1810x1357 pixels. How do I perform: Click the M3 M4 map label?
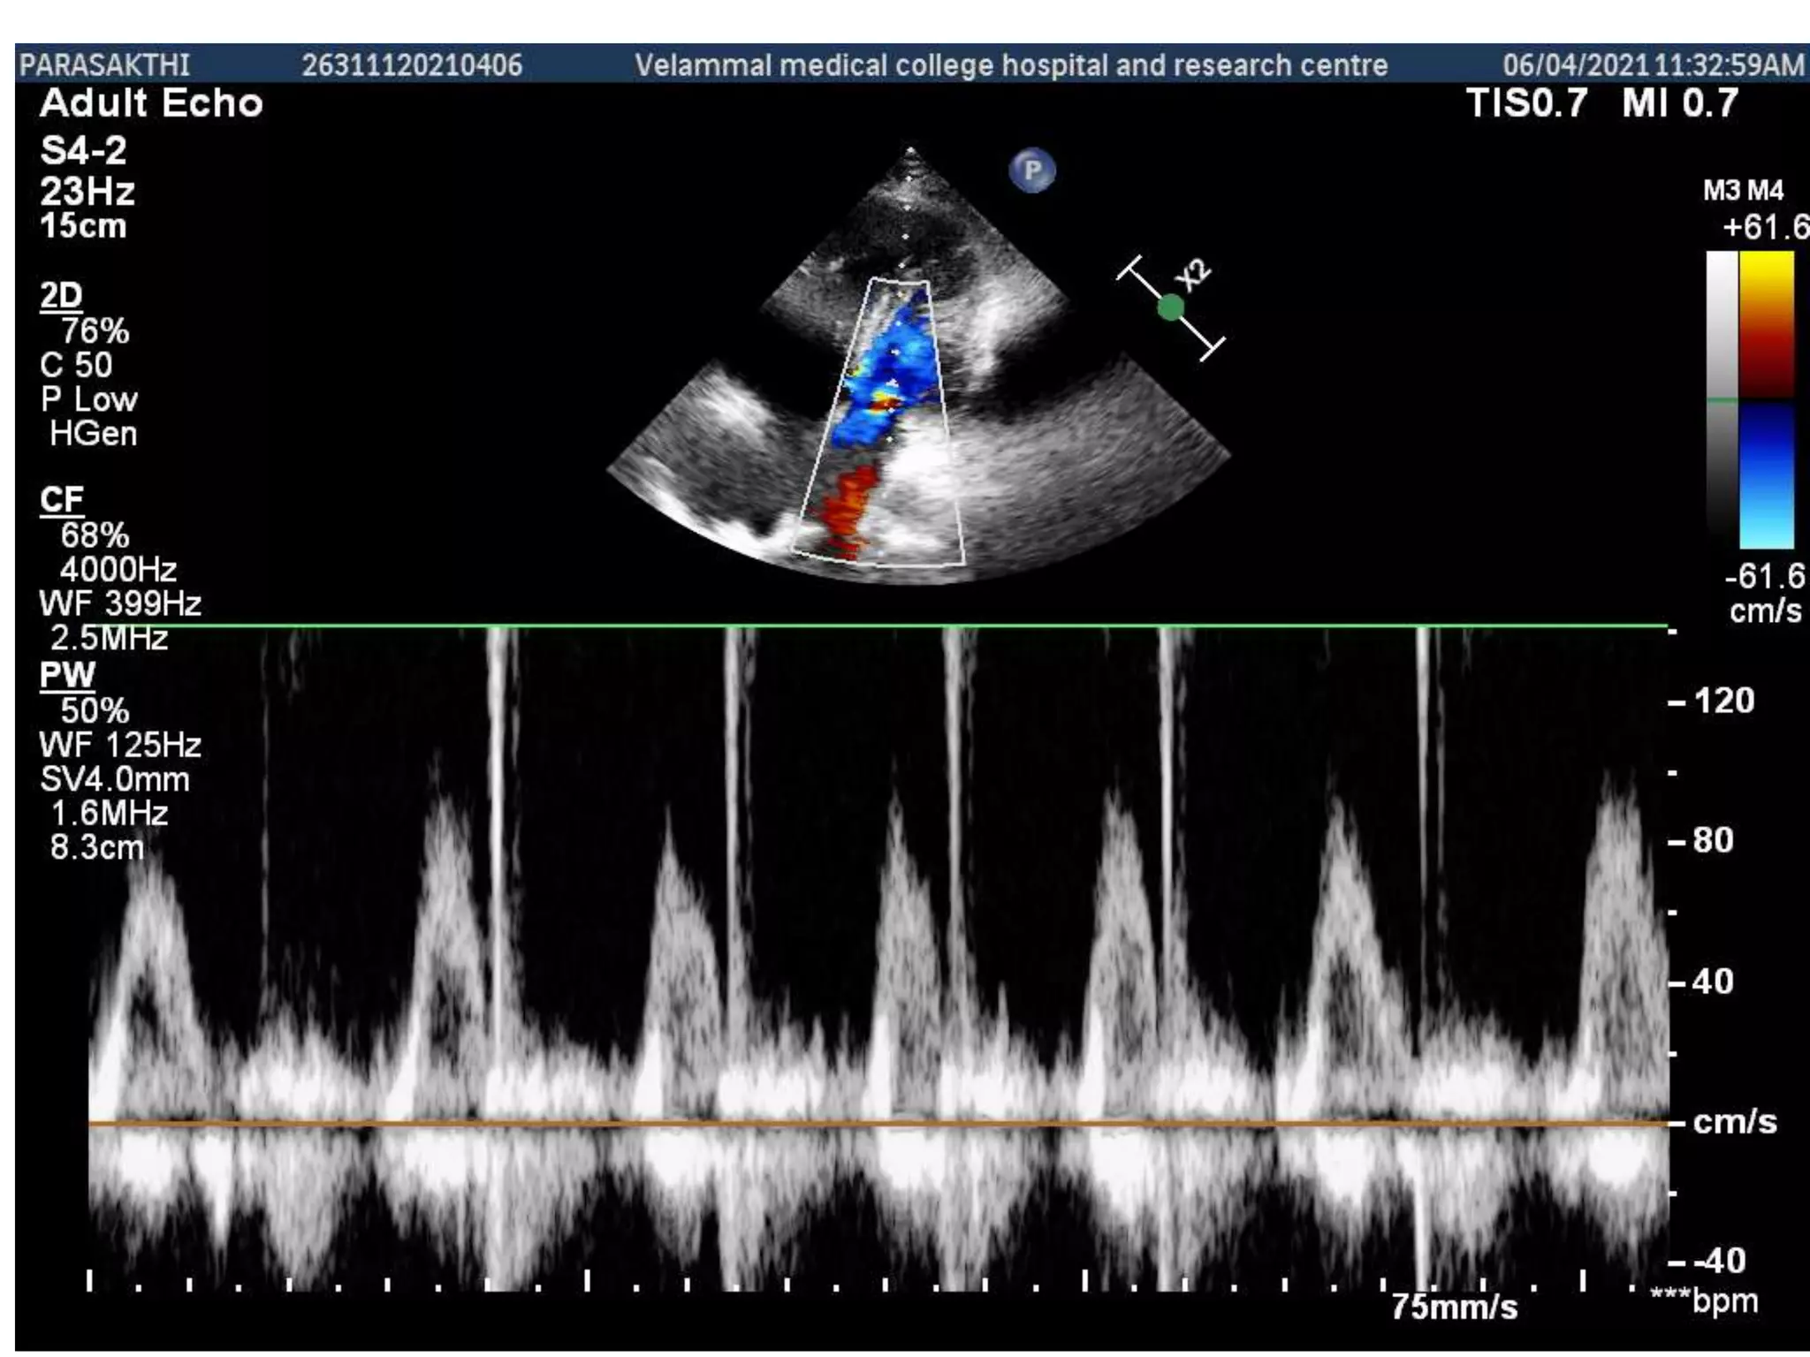point(1743,191)
